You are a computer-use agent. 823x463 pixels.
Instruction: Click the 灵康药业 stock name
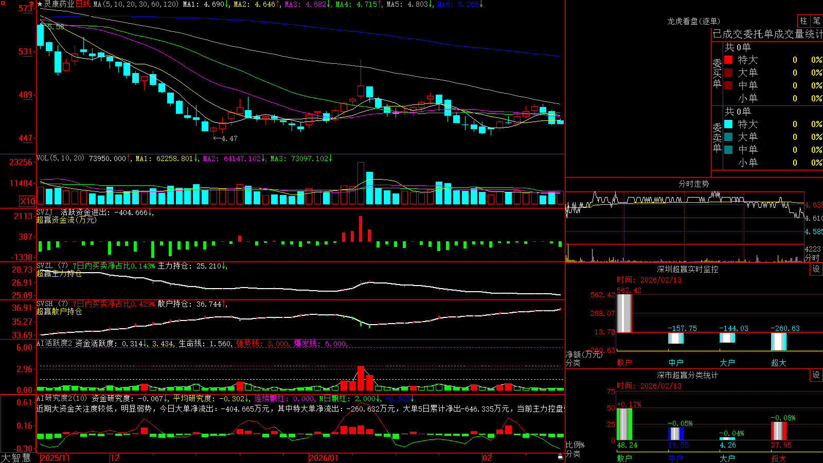(x=59, y=4)
